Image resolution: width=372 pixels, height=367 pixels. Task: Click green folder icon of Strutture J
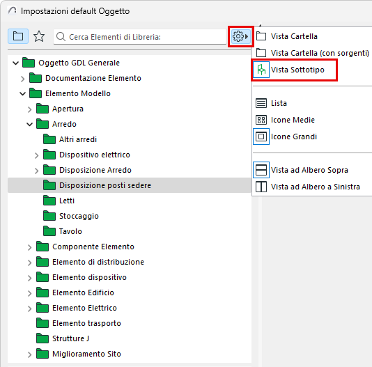(42, 338)
